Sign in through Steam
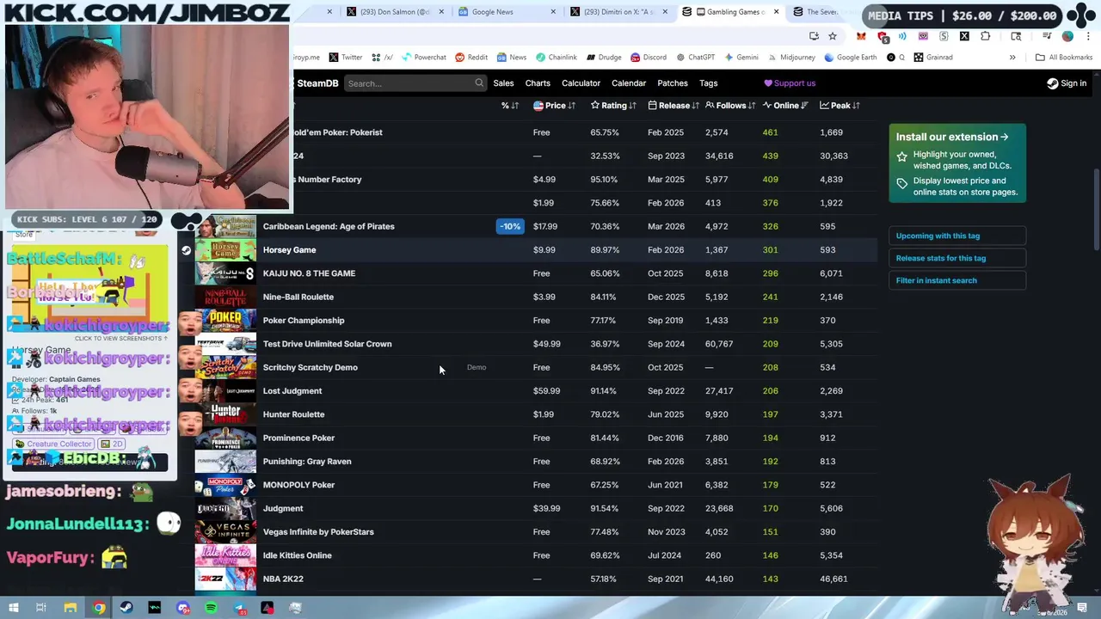The width and height of the screenshot is (1101, 619). point(1067,83)
